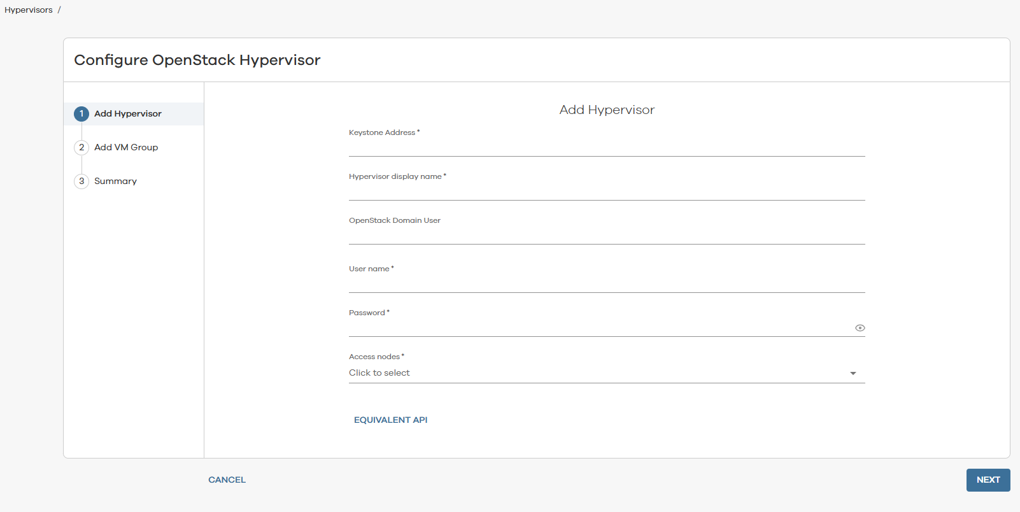Click the step 1 number circle
The height and width of the screenshot is (512, 1020).
click(81, 114)
